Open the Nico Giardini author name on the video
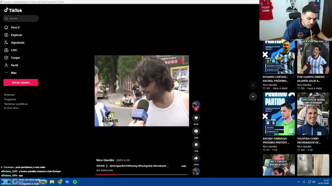This screenshot has height=186, width=332. click(x=105, y=160)
